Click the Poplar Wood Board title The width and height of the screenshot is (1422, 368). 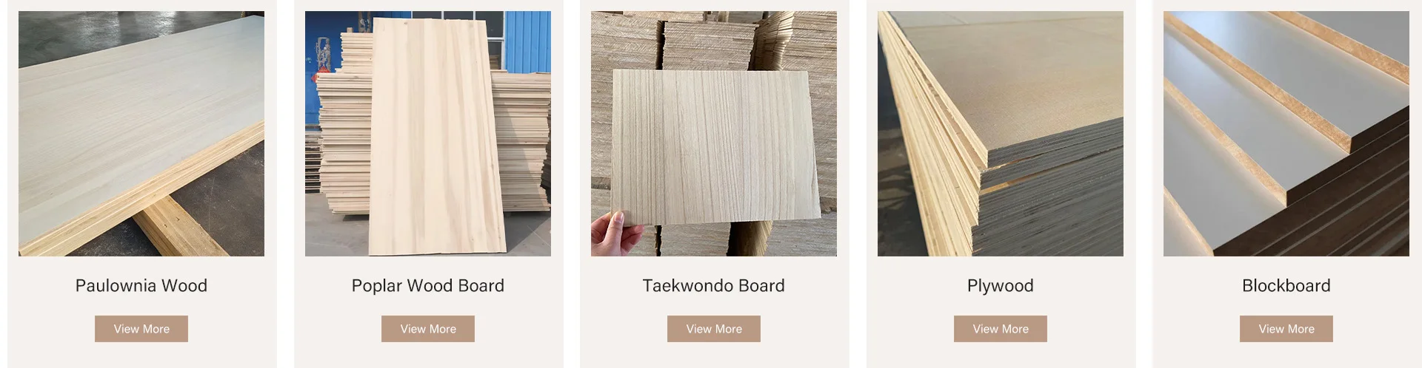click(428, 286)
